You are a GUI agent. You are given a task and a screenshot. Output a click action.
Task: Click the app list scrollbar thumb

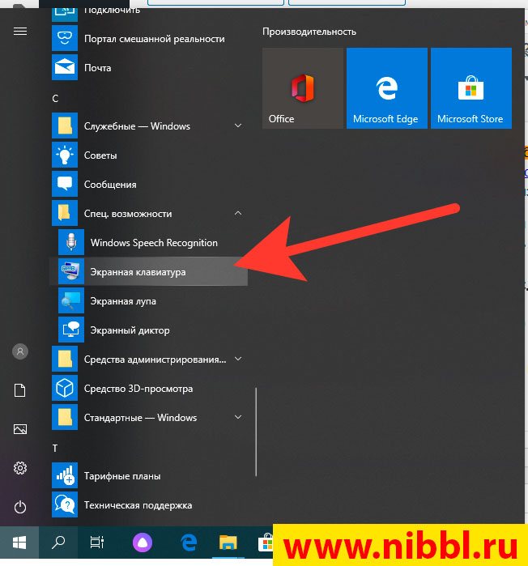pyautogui.click(x=256, y=432)
